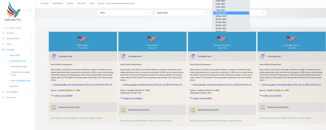Click Related Entities Box icon in New York card
The height and width of the screenshot is (130, 326).
coord(193,110)
